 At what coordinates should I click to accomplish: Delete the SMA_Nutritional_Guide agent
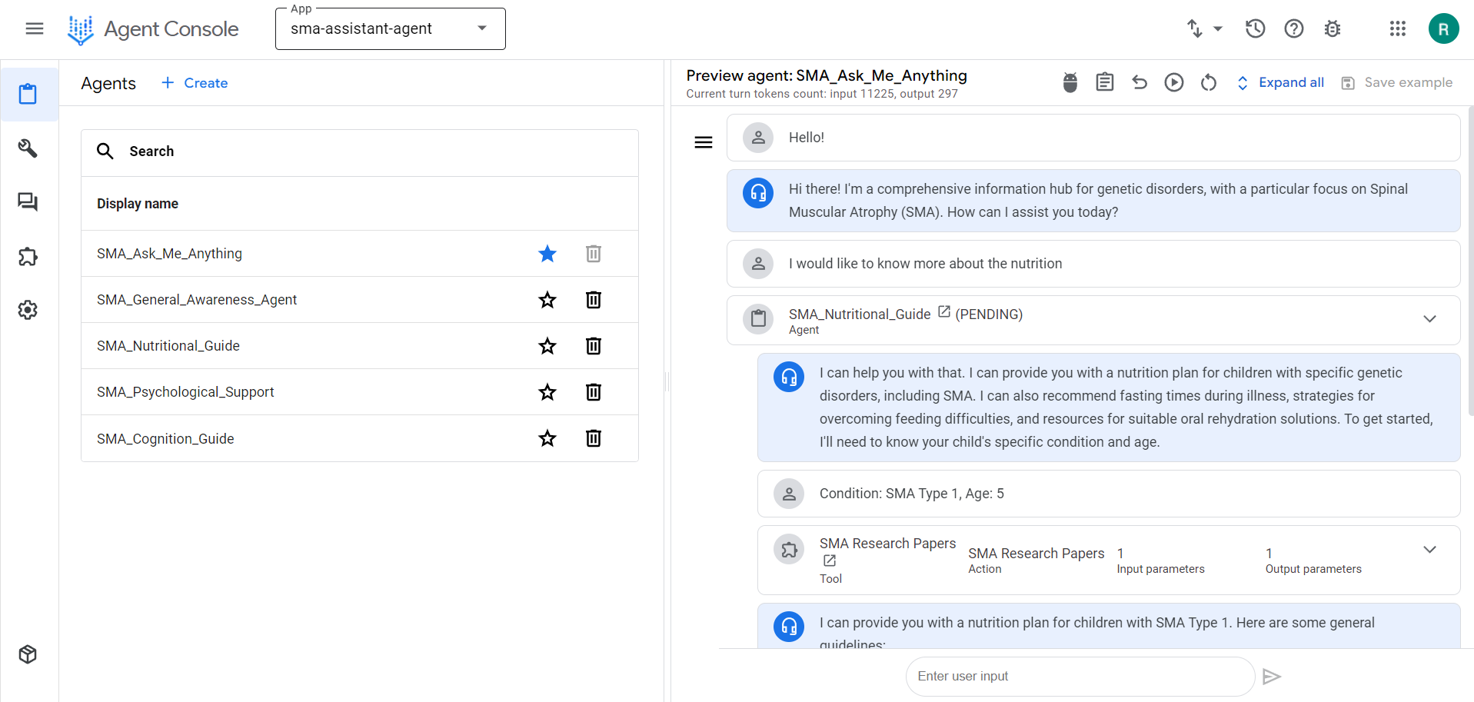(594, 346)
